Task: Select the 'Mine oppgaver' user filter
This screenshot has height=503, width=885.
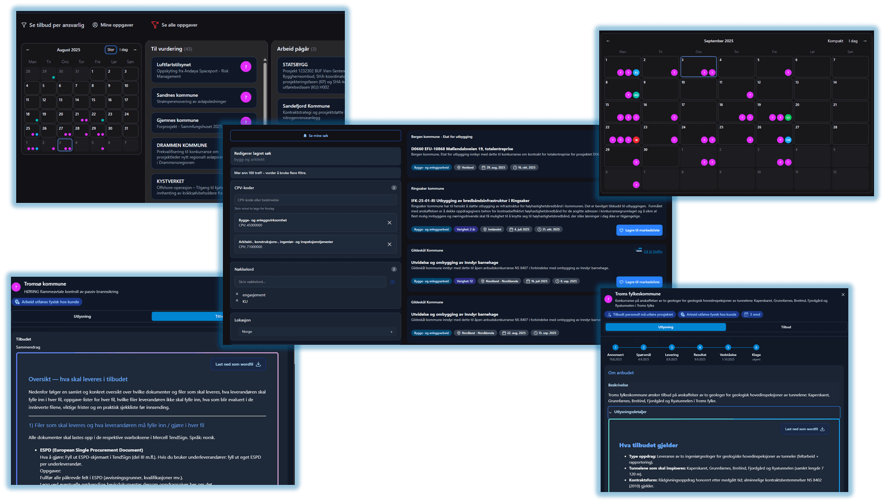Action: tap(113, 25)
